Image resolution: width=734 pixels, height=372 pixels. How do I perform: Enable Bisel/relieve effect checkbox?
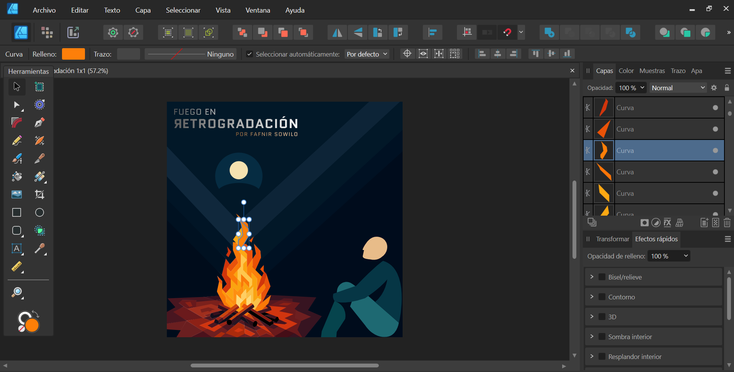coord(602,277)
